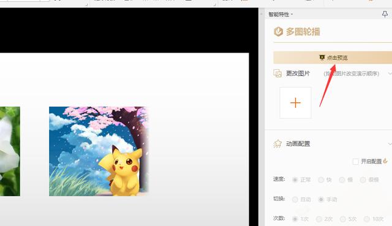Click the 点击预览 preview button
Image resolution: width=392 pixels, height=226 pixels.
(x=333, y=58)
